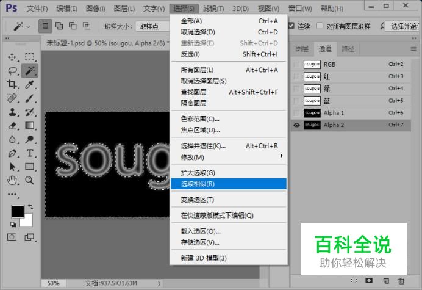
Task: Choose 选取相似(R) from the menu
Action: pyautogui.click(x=229, y=184)
